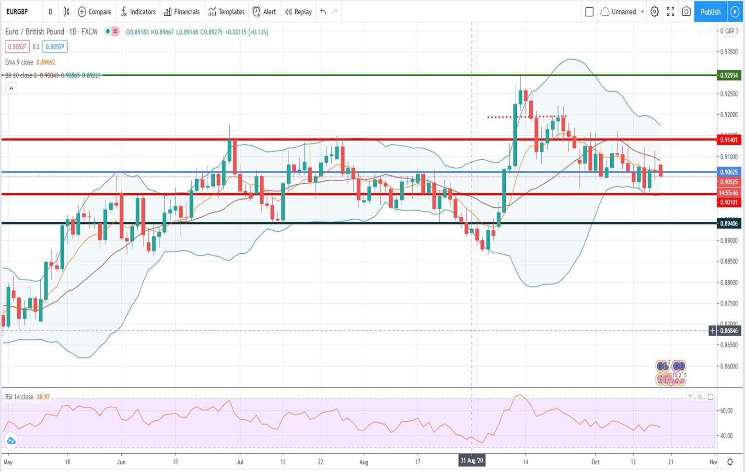This screenshot has width=745, height=472.
Task: Open the Indicators dialog via fx icon
Action: click(138, 12)
